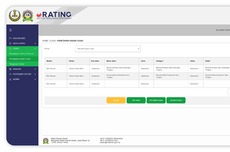
Task: Click the PENETAPAN KADAR CUKAI breadcrumb title
Action: (70, 41)
